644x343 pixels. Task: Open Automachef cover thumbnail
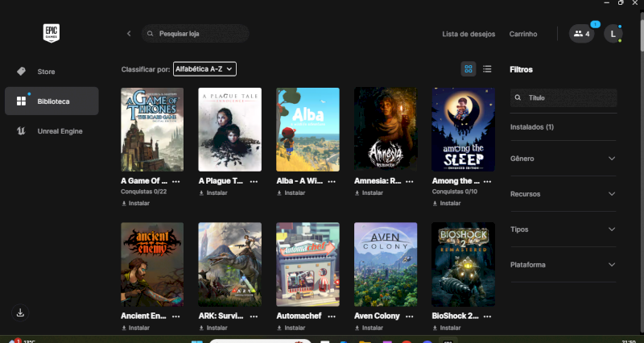[308, 265]
